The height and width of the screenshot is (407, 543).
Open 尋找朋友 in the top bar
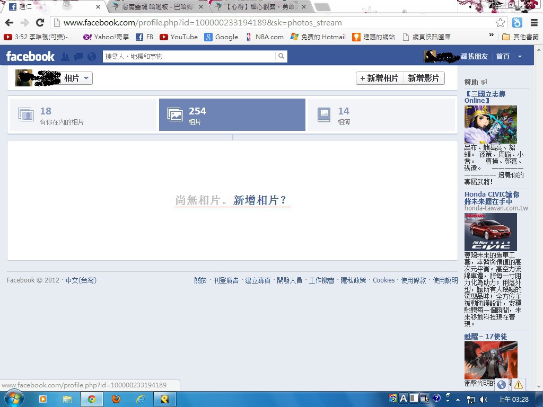474,56
